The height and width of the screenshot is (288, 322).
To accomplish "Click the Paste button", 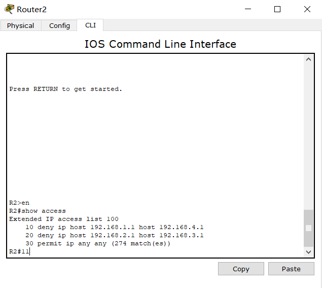I will (x=291, y=269).
